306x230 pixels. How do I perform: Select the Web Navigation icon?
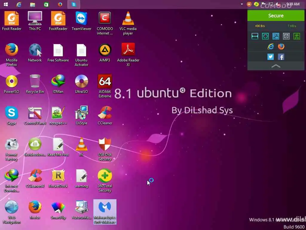click(x=12, y=212)
